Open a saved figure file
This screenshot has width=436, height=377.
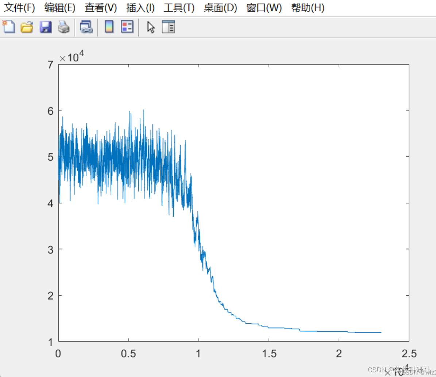click(27, 27)
